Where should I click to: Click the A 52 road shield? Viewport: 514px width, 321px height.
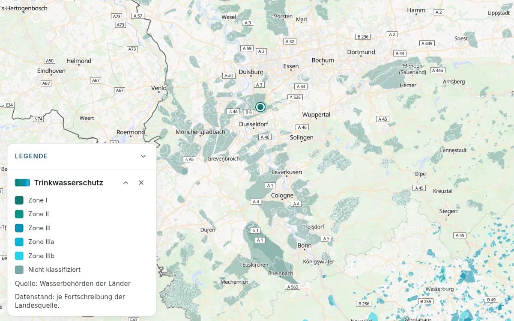290,42
